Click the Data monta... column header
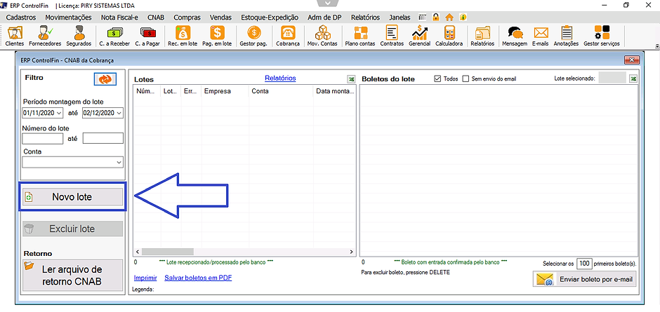Screen dimensions: 660x312 tap(335, 91)
